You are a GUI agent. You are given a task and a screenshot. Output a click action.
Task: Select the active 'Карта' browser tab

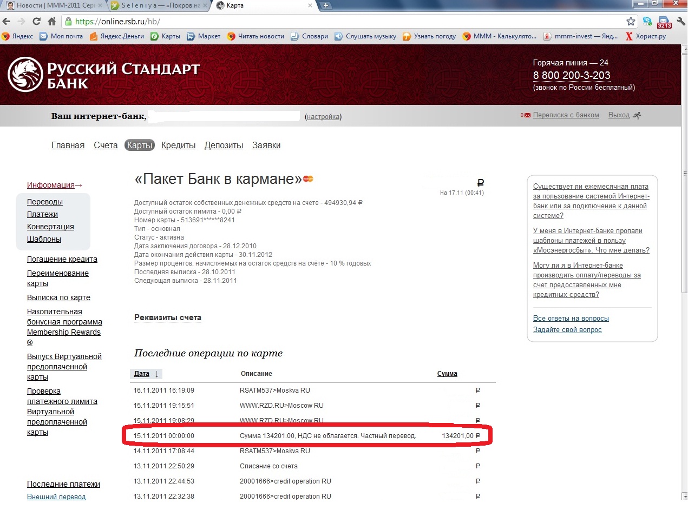[263, 5]
